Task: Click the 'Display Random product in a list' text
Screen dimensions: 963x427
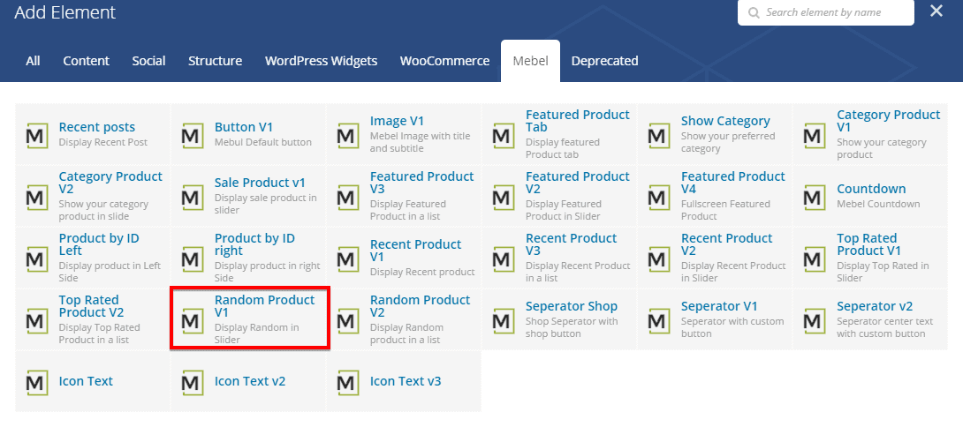Action: 406,333
